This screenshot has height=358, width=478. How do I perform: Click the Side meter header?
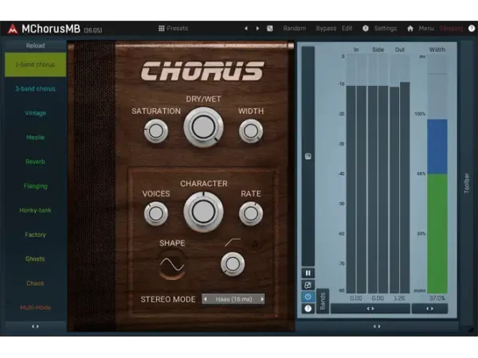click(x=378, y=49)
